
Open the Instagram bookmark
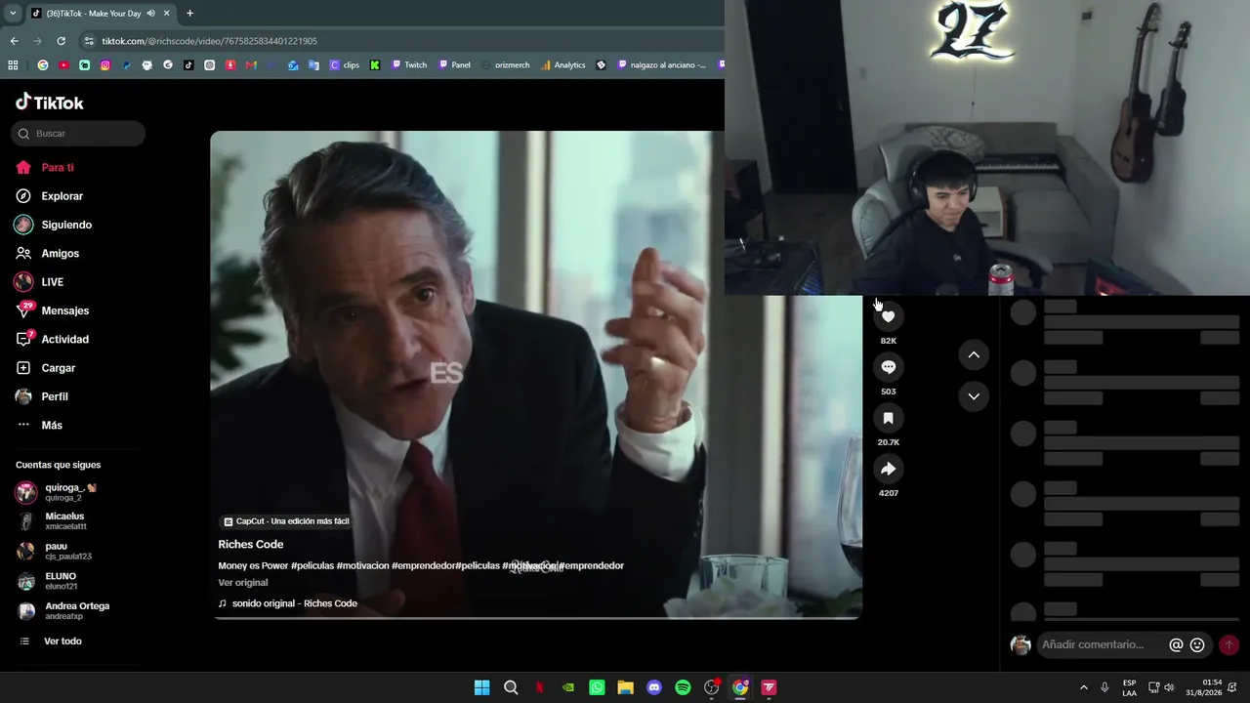point(105,65)
